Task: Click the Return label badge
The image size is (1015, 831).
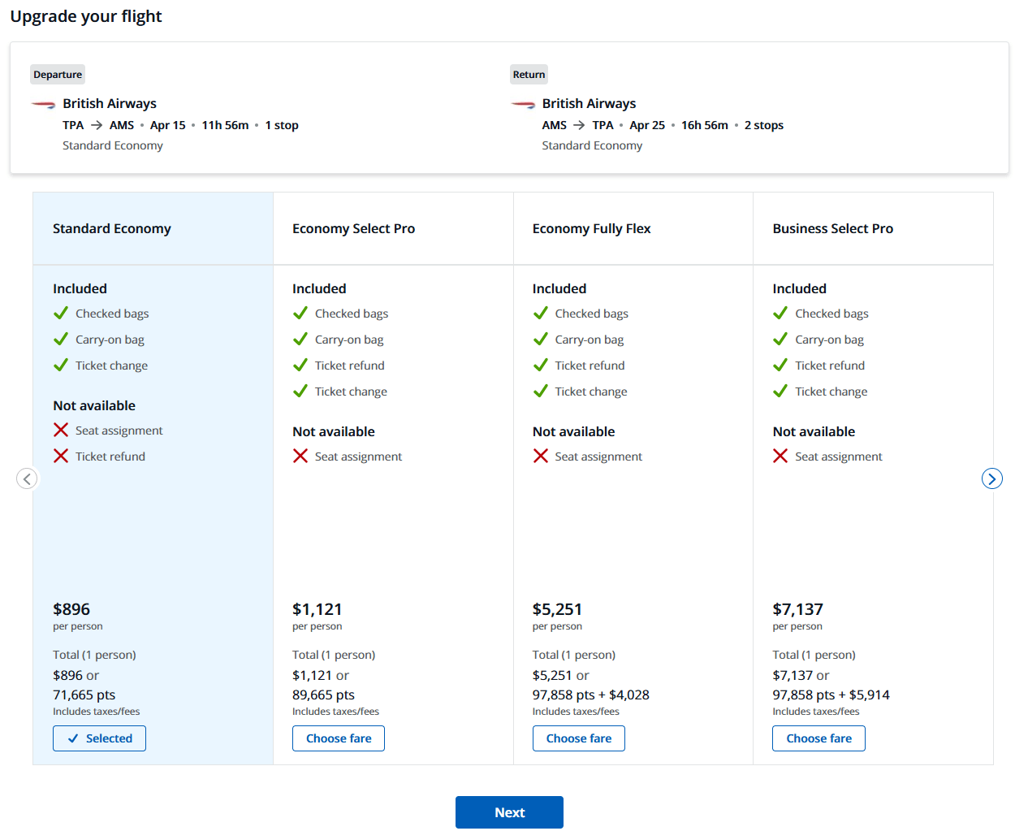Action: tap(529, 75)
